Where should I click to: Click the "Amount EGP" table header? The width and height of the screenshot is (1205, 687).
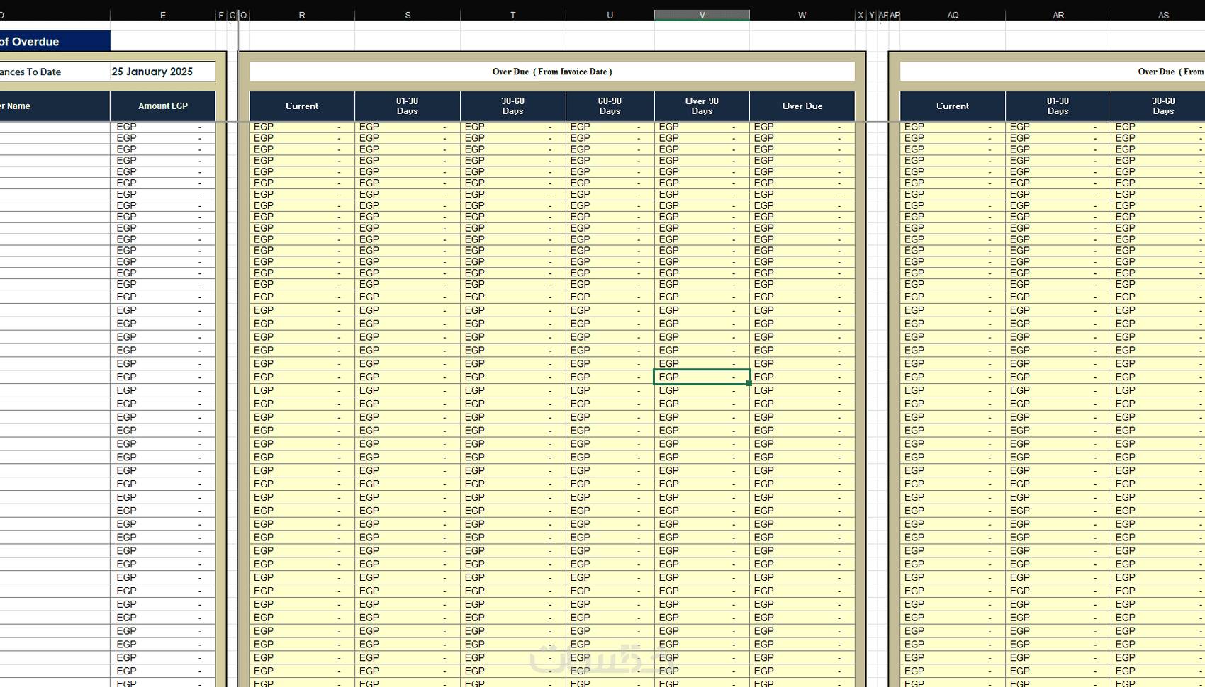point(163,106)
